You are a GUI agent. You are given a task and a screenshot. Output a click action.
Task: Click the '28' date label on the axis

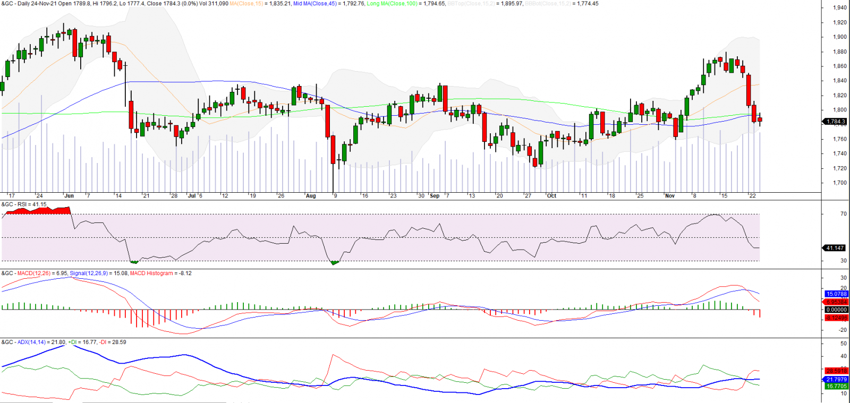tap(174, 196)
